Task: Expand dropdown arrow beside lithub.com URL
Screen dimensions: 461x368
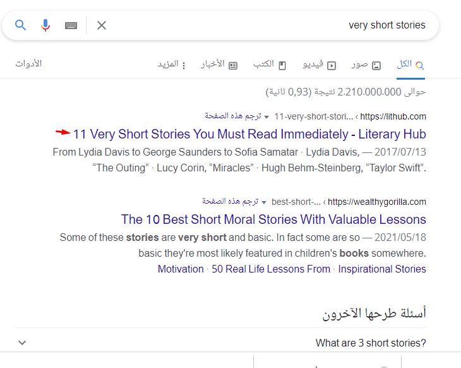Action: [266, 117]
